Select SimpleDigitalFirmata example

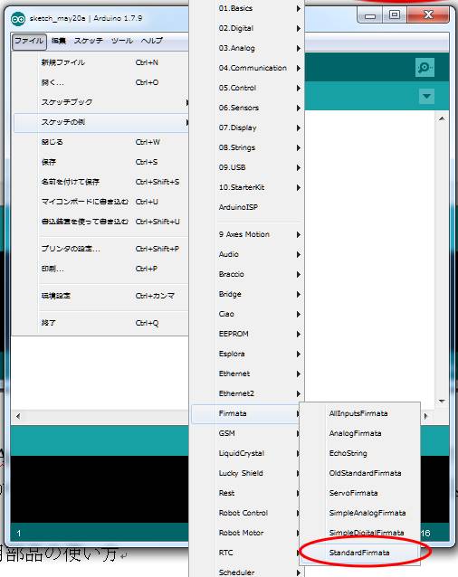click(359, 533)
